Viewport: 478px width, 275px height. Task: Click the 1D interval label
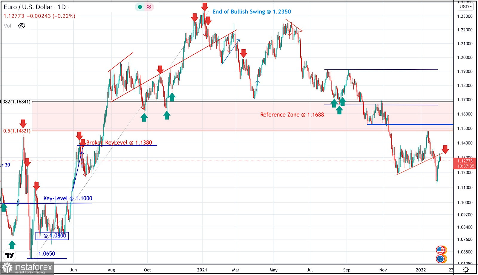pos(62,7)
